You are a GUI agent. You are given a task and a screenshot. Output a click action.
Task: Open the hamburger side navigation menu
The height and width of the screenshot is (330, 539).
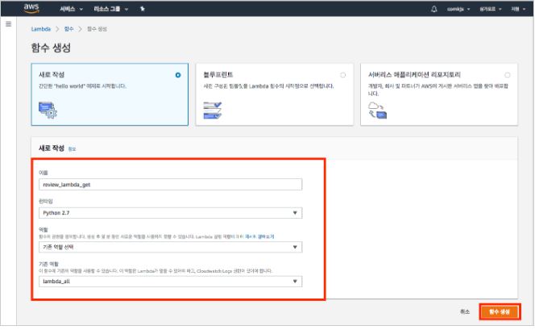point(9,24)
